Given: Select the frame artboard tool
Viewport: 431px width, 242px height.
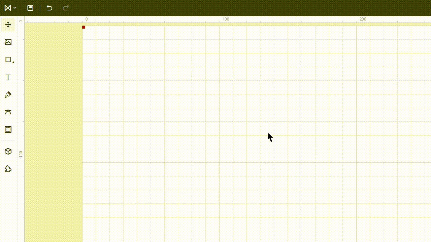Looking at the screenshot, I should pos(8,129).
